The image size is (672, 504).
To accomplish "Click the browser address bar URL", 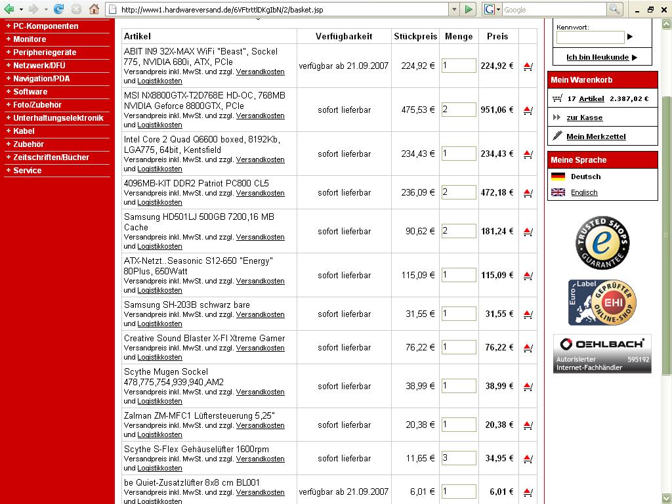I will pos(222,9).
